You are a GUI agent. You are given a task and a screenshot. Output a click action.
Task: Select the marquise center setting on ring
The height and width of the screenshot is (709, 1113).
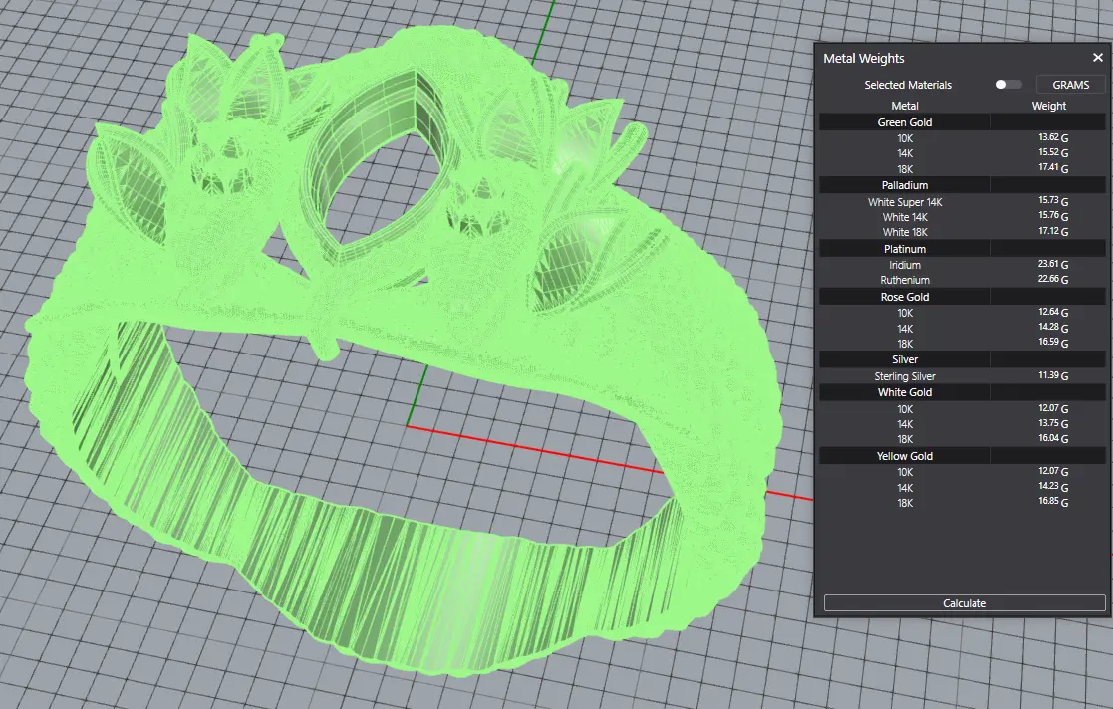coord(375,166)
